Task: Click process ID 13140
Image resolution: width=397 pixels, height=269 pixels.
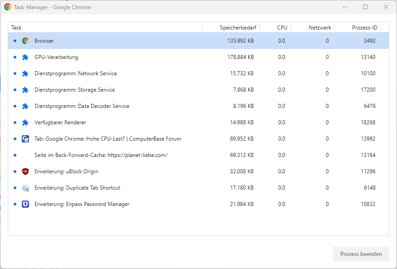Action: coord(368,57)
